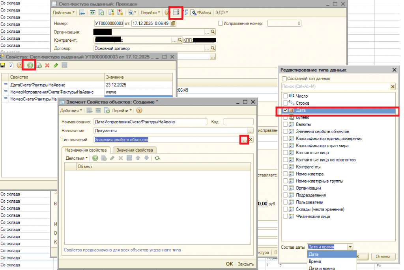Click the magnifier beside Контрагент field
This screenshot has height=270, width=404.
(x=180, y=40)
